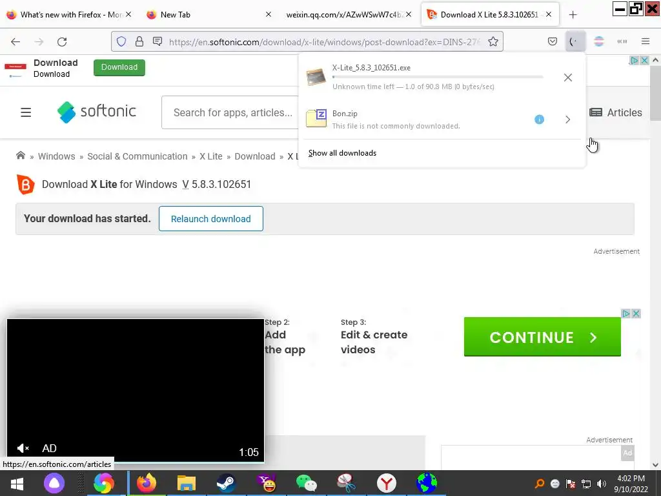Switch to the weixin.qq.com tab
661x496 pixels.
point(348,14)
